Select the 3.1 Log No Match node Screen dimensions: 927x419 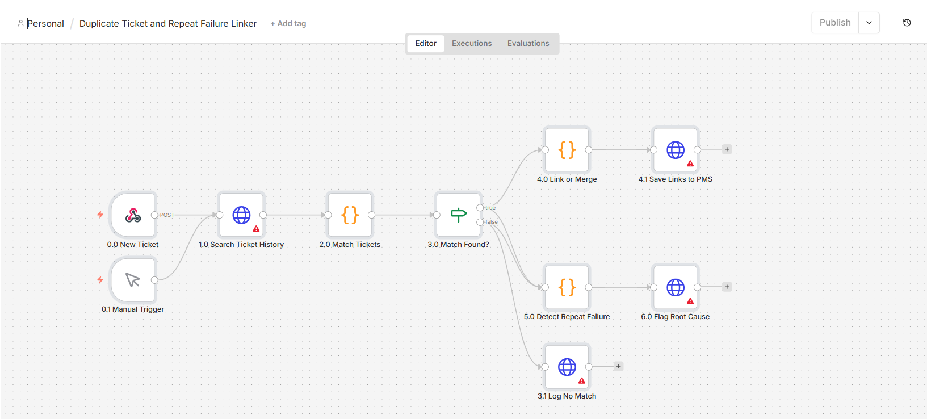click(x=567, y=367)
